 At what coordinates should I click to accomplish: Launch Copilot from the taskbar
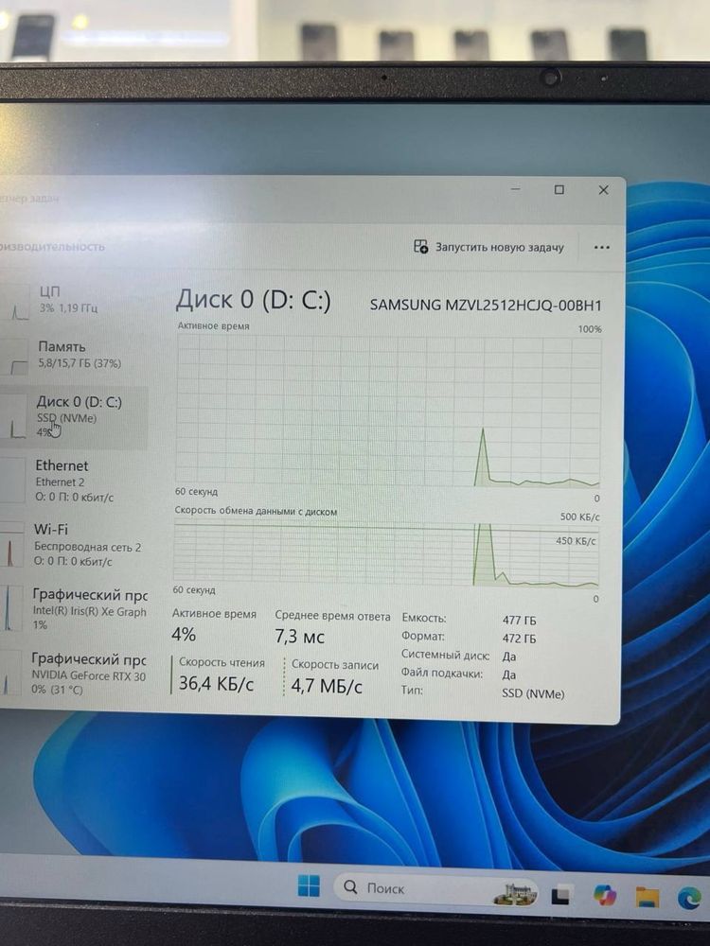tap(604, 894)
